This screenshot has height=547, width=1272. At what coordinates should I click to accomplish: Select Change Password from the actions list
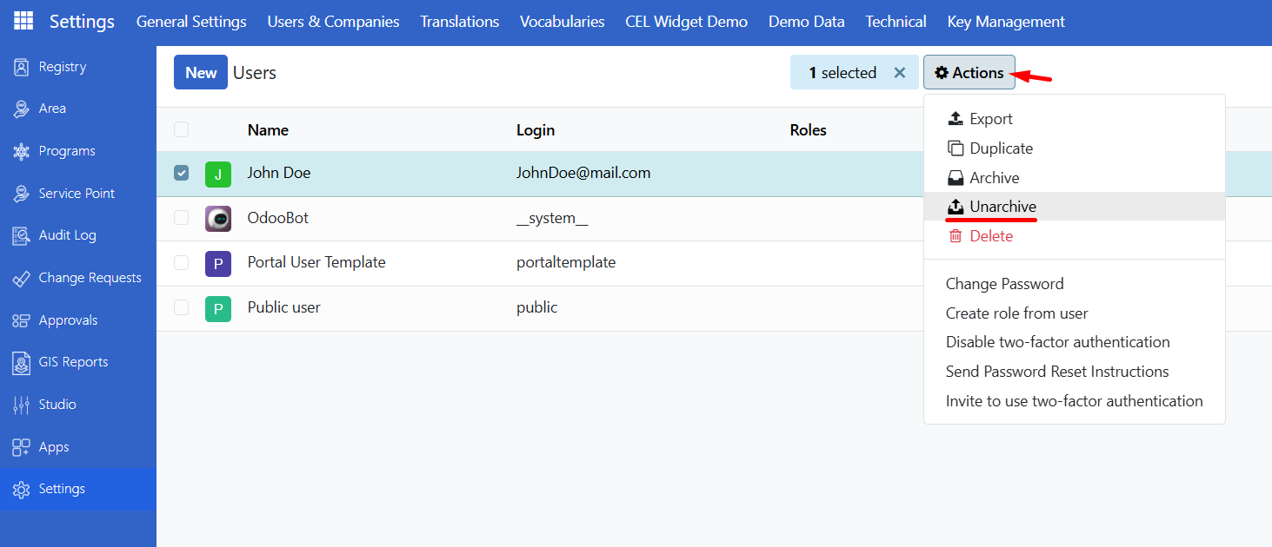pos(1003,283)
